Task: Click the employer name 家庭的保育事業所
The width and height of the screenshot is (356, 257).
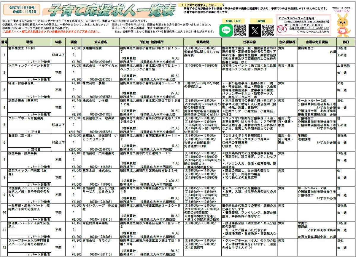Action: click(95, 223)
